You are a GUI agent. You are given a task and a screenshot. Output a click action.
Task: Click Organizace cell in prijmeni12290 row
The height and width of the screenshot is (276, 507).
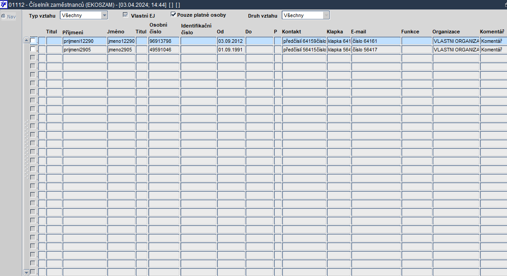click(x=456, y=41)
